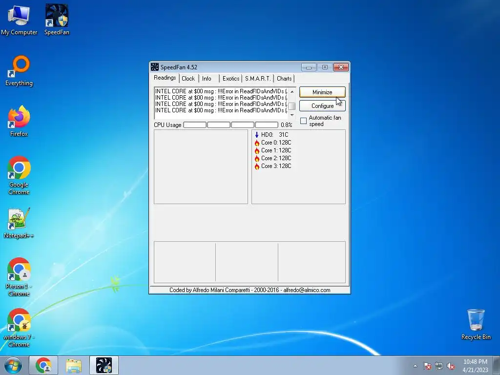Click the Show Desktop strip

tap(497, 365)
